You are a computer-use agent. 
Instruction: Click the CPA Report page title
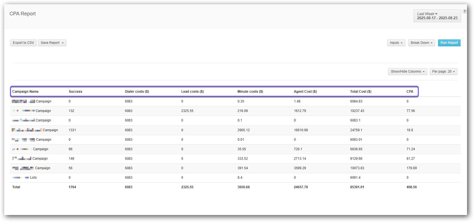pyautogui.click(x=23, y=14)
